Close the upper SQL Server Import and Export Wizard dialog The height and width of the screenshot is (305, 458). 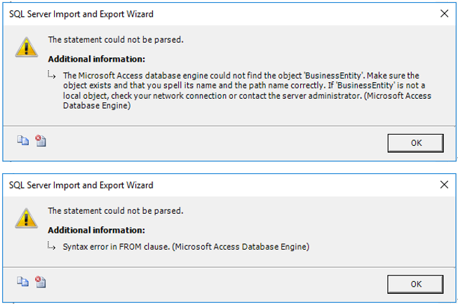(x=443, y=14)
